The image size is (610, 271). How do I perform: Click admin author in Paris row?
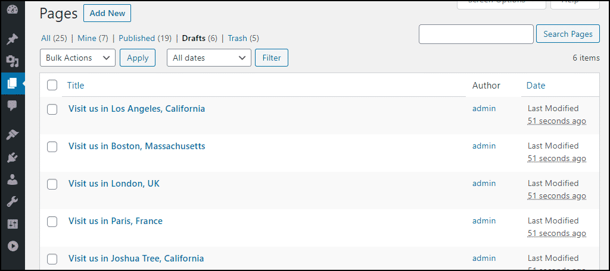coord(484,221)
